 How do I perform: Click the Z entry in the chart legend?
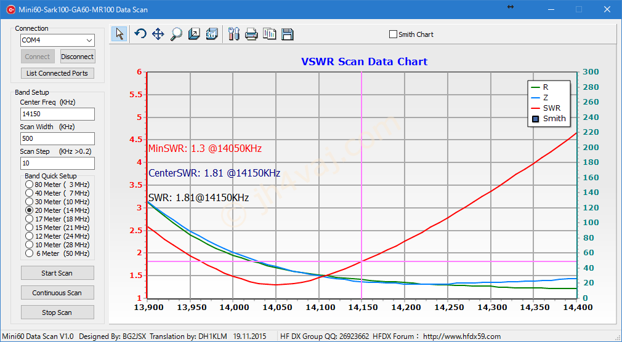click(x=540, y=97)
